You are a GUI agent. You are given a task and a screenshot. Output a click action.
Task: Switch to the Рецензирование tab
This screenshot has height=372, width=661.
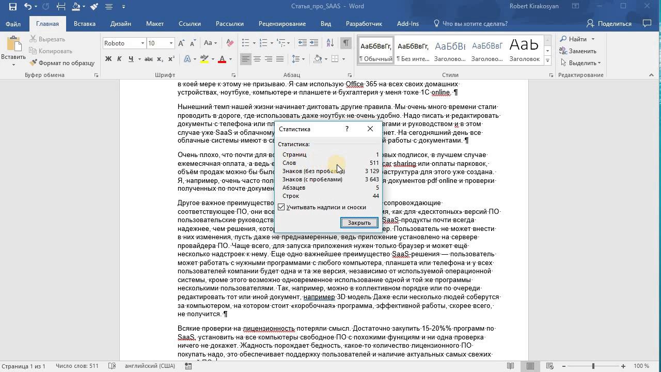point(282,24)
